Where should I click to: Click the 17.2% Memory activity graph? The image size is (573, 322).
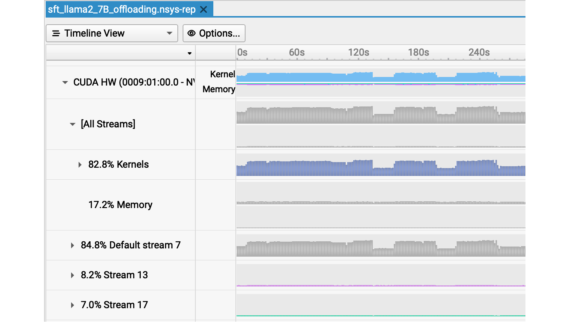[381, 203]
